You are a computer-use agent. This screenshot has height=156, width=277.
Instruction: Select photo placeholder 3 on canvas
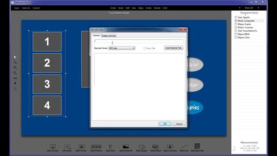47,84
